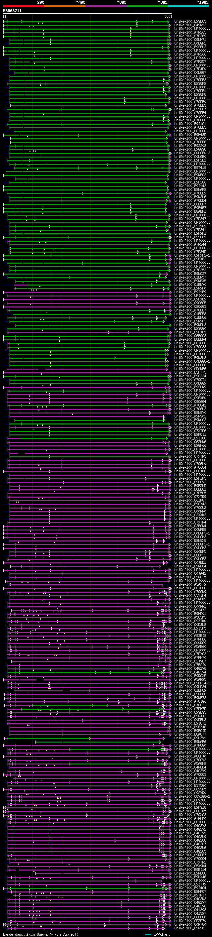
Task: Select hit label UniRef100_A7QDE1
Action: [x=190, y=91]
